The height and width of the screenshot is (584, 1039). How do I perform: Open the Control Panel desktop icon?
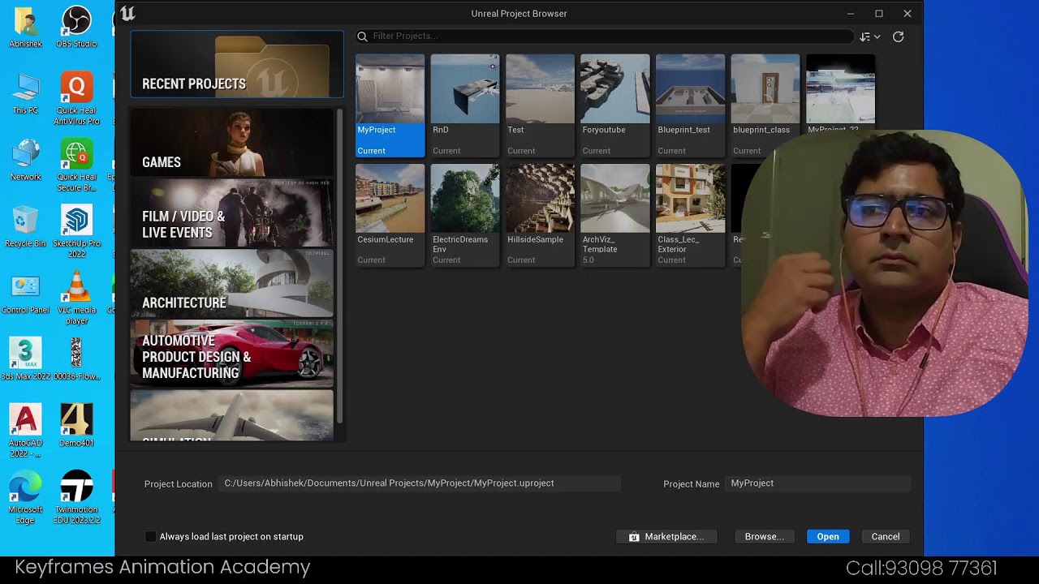[25, 293]
